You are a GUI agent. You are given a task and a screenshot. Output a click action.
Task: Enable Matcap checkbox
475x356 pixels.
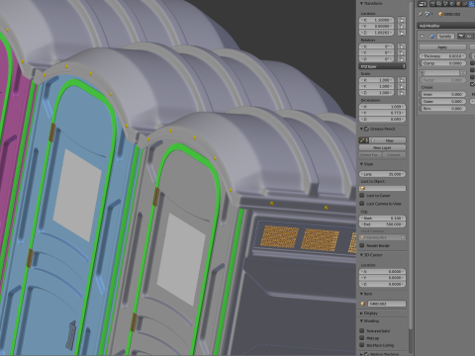[362, 338]
